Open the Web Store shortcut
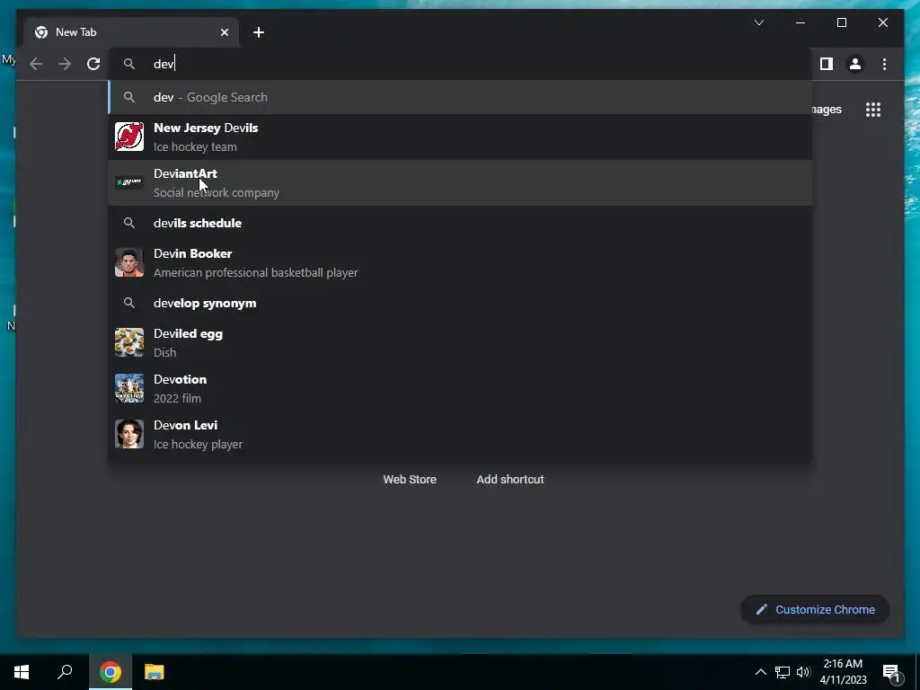Viewport: 920px width, 690px height. tap(410, 480)
